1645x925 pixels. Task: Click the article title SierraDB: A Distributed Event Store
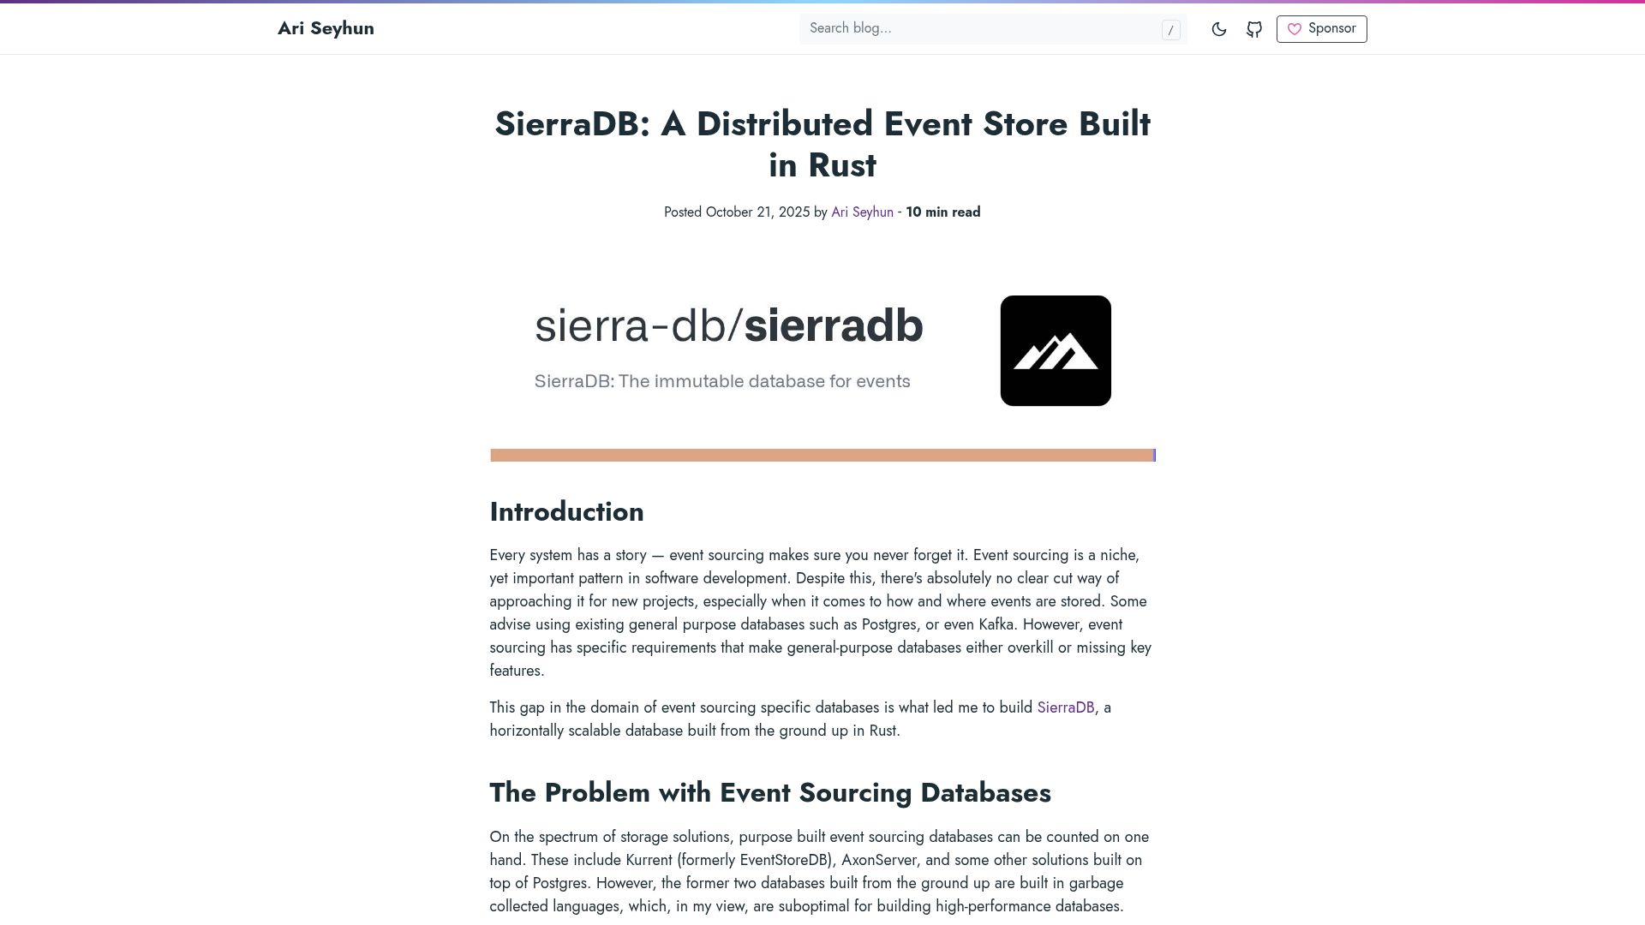[822, 144]
